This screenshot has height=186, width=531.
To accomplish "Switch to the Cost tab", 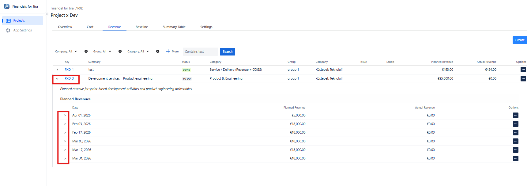I will point(90,27).
